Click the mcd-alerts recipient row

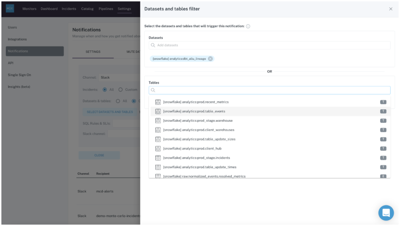click(109, 191)
